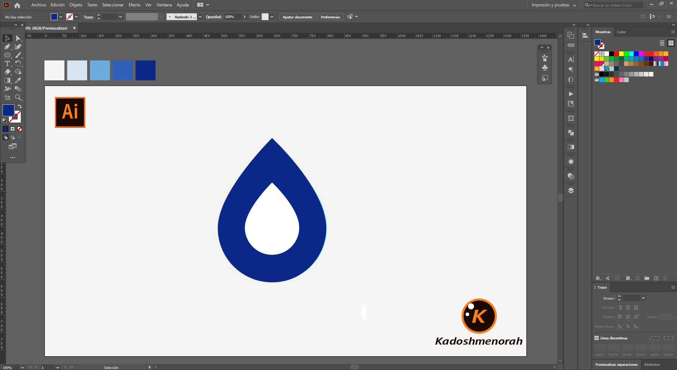Open the Archivo menu

pyautogui.click(x=38, y=5)
